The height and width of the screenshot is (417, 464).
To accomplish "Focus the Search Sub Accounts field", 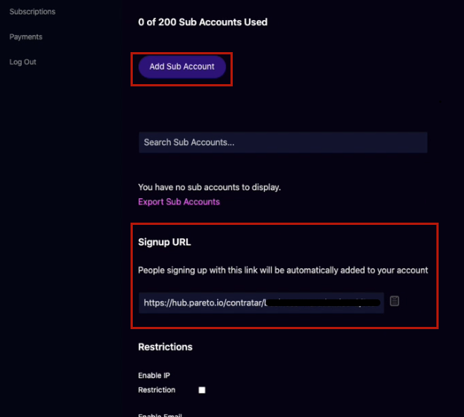I will 283,142.
